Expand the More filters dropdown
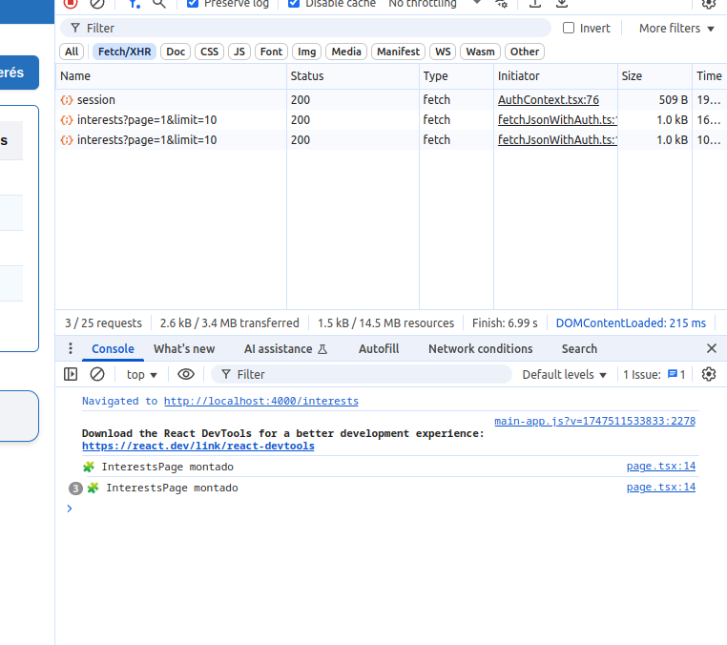This screenshot has height=645, width=727. pos(676,29)
